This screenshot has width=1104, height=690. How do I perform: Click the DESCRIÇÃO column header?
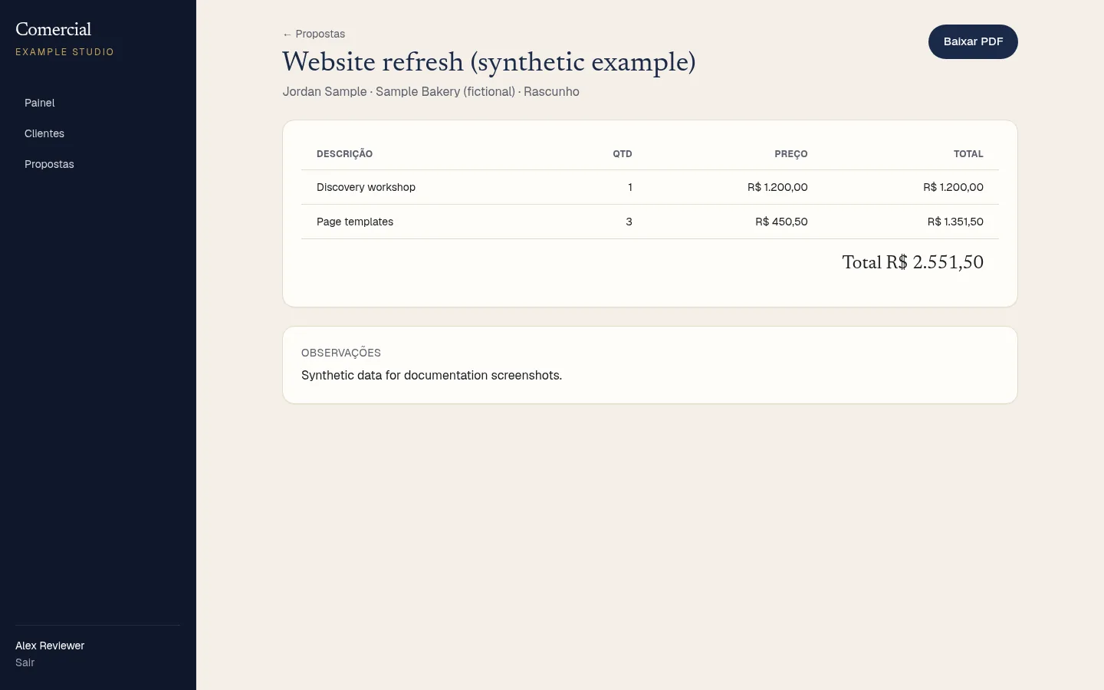coord(344,154)
